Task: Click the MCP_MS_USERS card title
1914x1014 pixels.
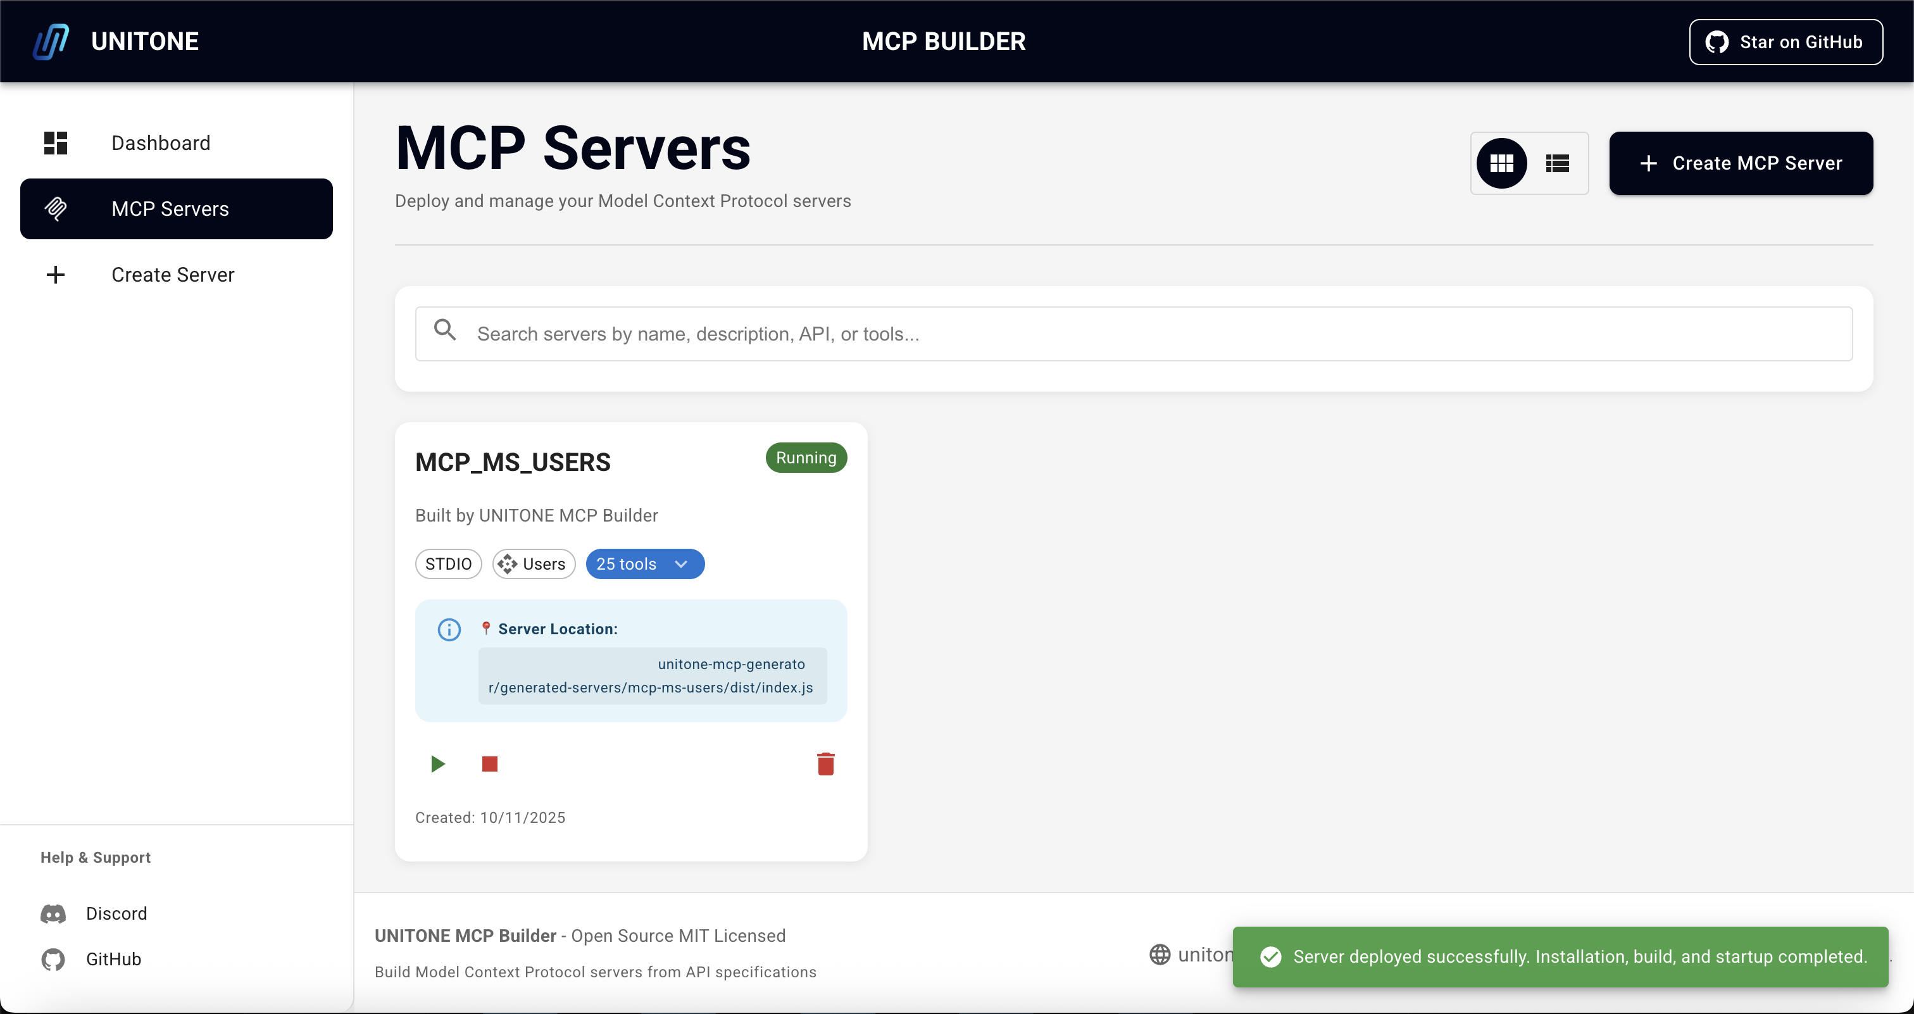Action: (513, 462)
